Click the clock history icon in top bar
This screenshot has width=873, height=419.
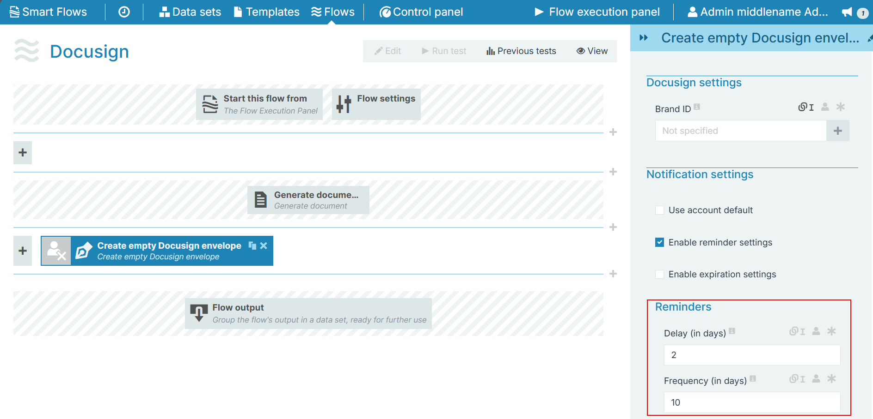click(x=124, y=12)
